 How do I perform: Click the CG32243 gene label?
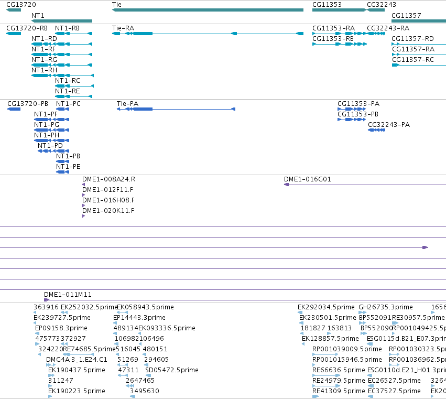point(382,5)
